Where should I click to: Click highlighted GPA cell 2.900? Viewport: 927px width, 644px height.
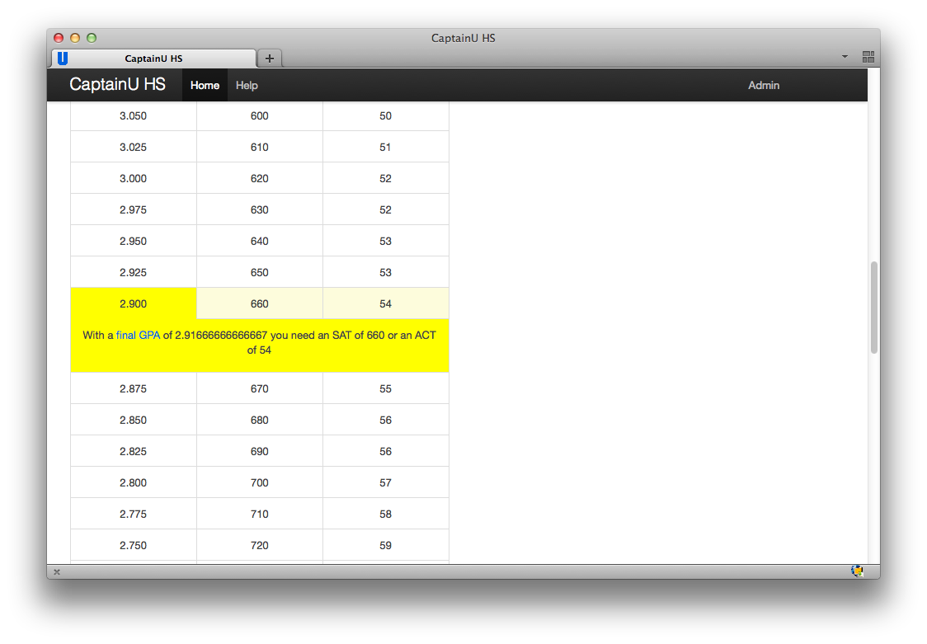[x=134, y=303]
